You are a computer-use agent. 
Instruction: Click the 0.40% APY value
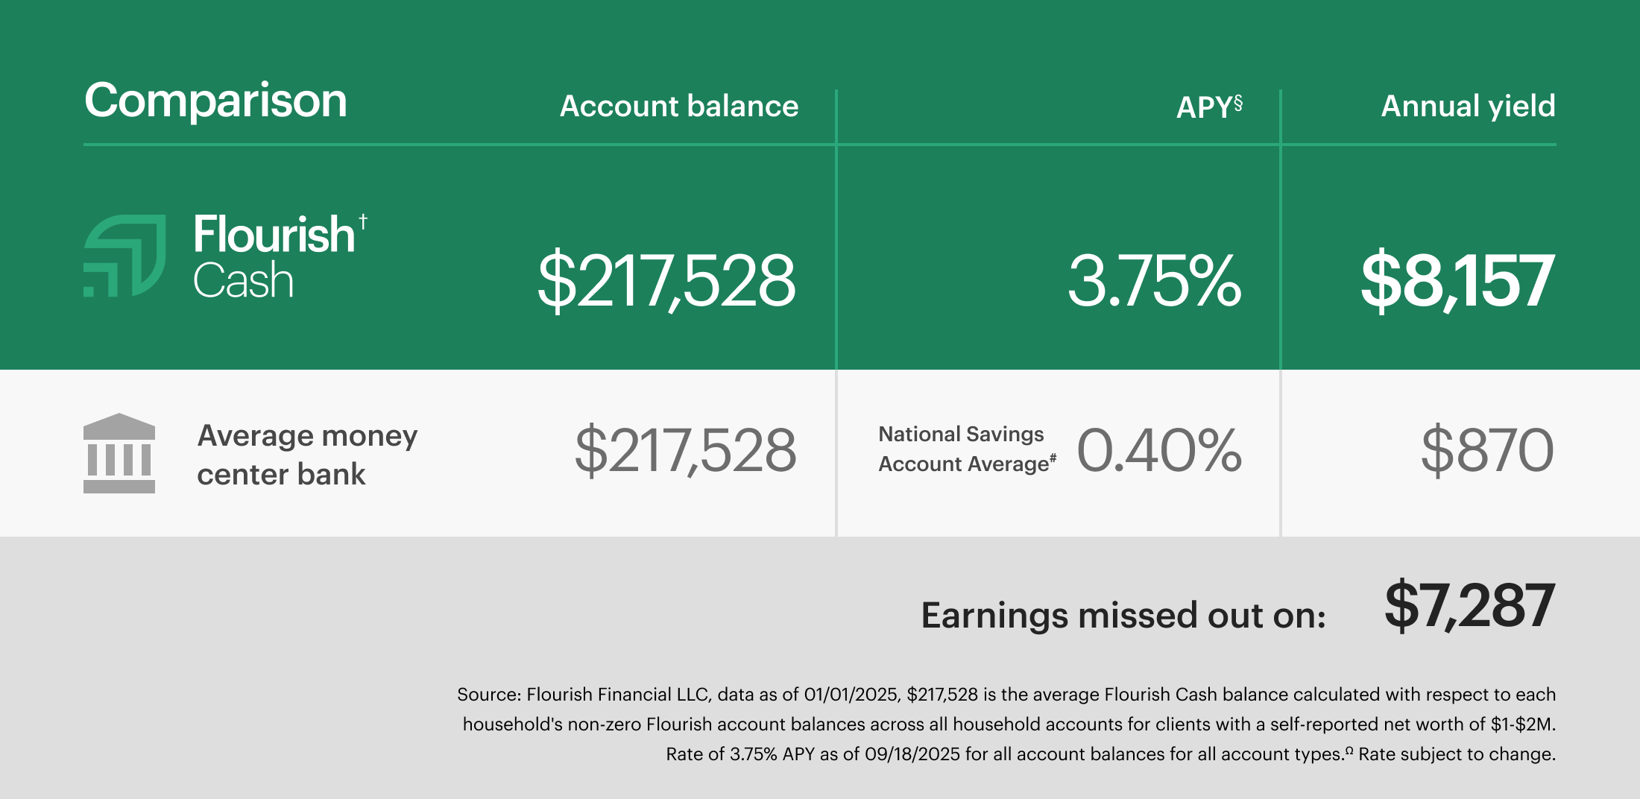click(x=1159, y=450)
